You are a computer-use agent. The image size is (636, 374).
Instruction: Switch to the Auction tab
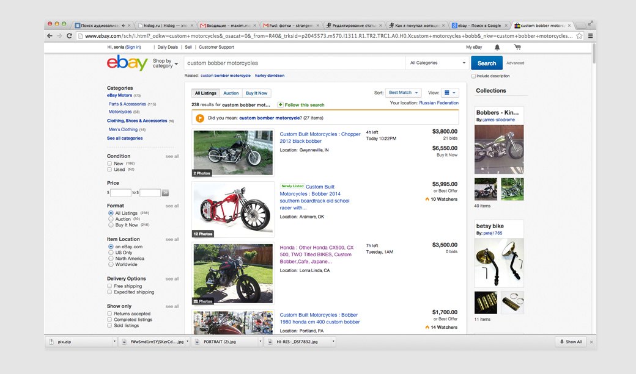coord(231,93)
